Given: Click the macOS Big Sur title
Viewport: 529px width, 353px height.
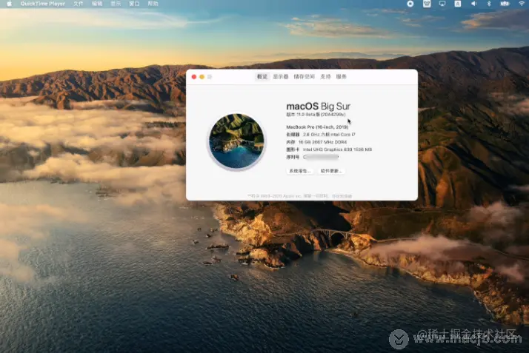Looking at the screenshot, I should [319, 106].
